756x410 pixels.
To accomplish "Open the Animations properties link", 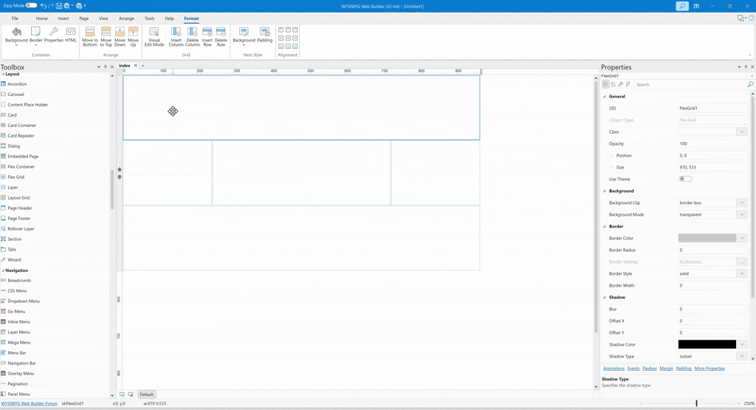I will point(614,369).
